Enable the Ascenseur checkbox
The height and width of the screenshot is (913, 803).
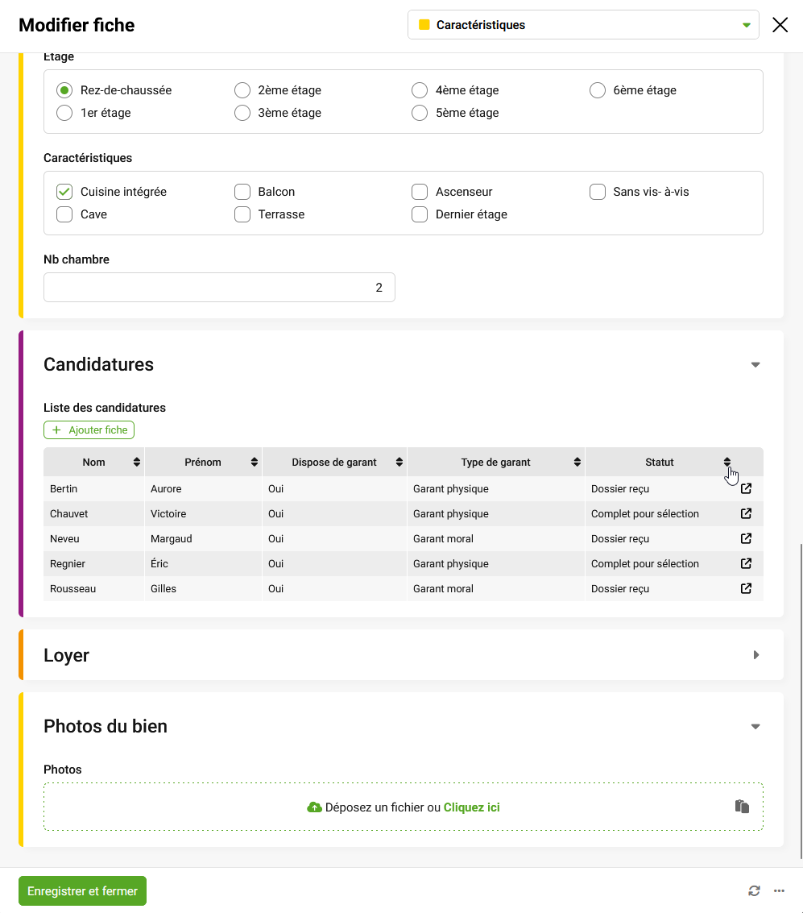[x=420, y=192]
